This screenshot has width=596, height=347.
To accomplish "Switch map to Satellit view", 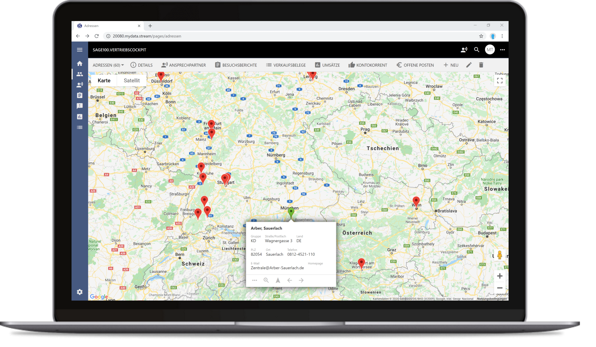I will click(132, 81).
